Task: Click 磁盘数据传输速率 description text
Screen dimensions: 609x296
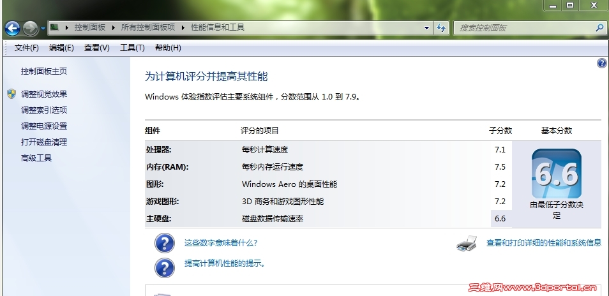Action: click(x=273, y=219)
